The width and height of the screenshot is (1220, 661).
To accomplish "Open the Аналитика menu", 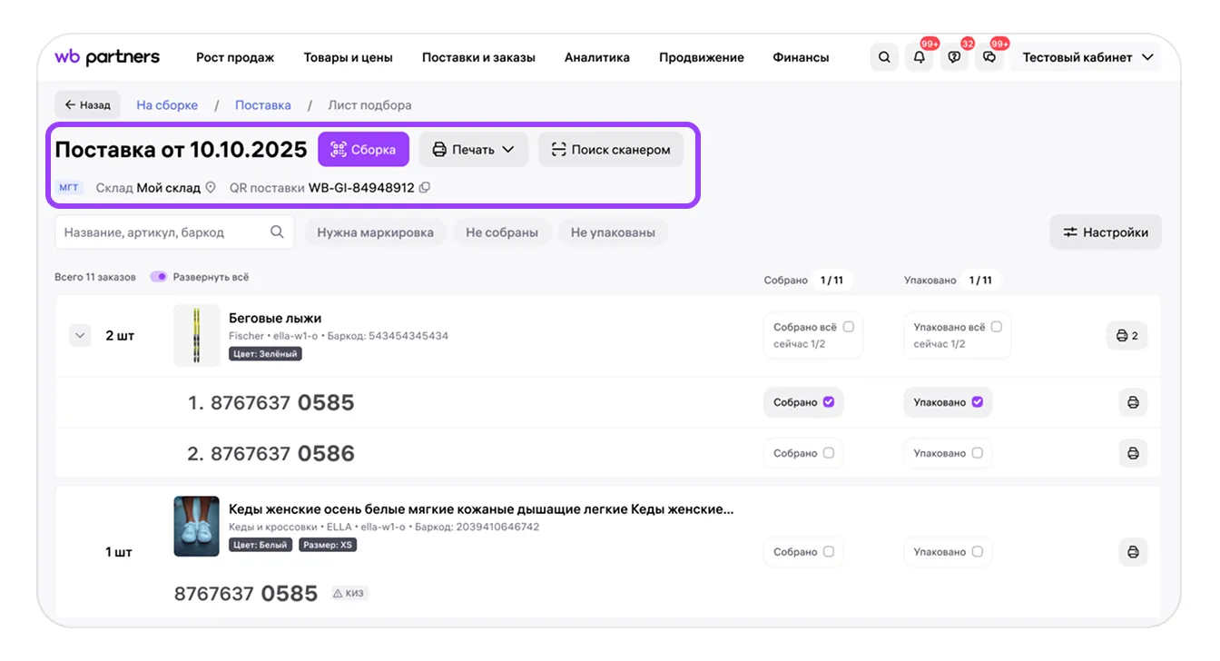I will [597, 57].
